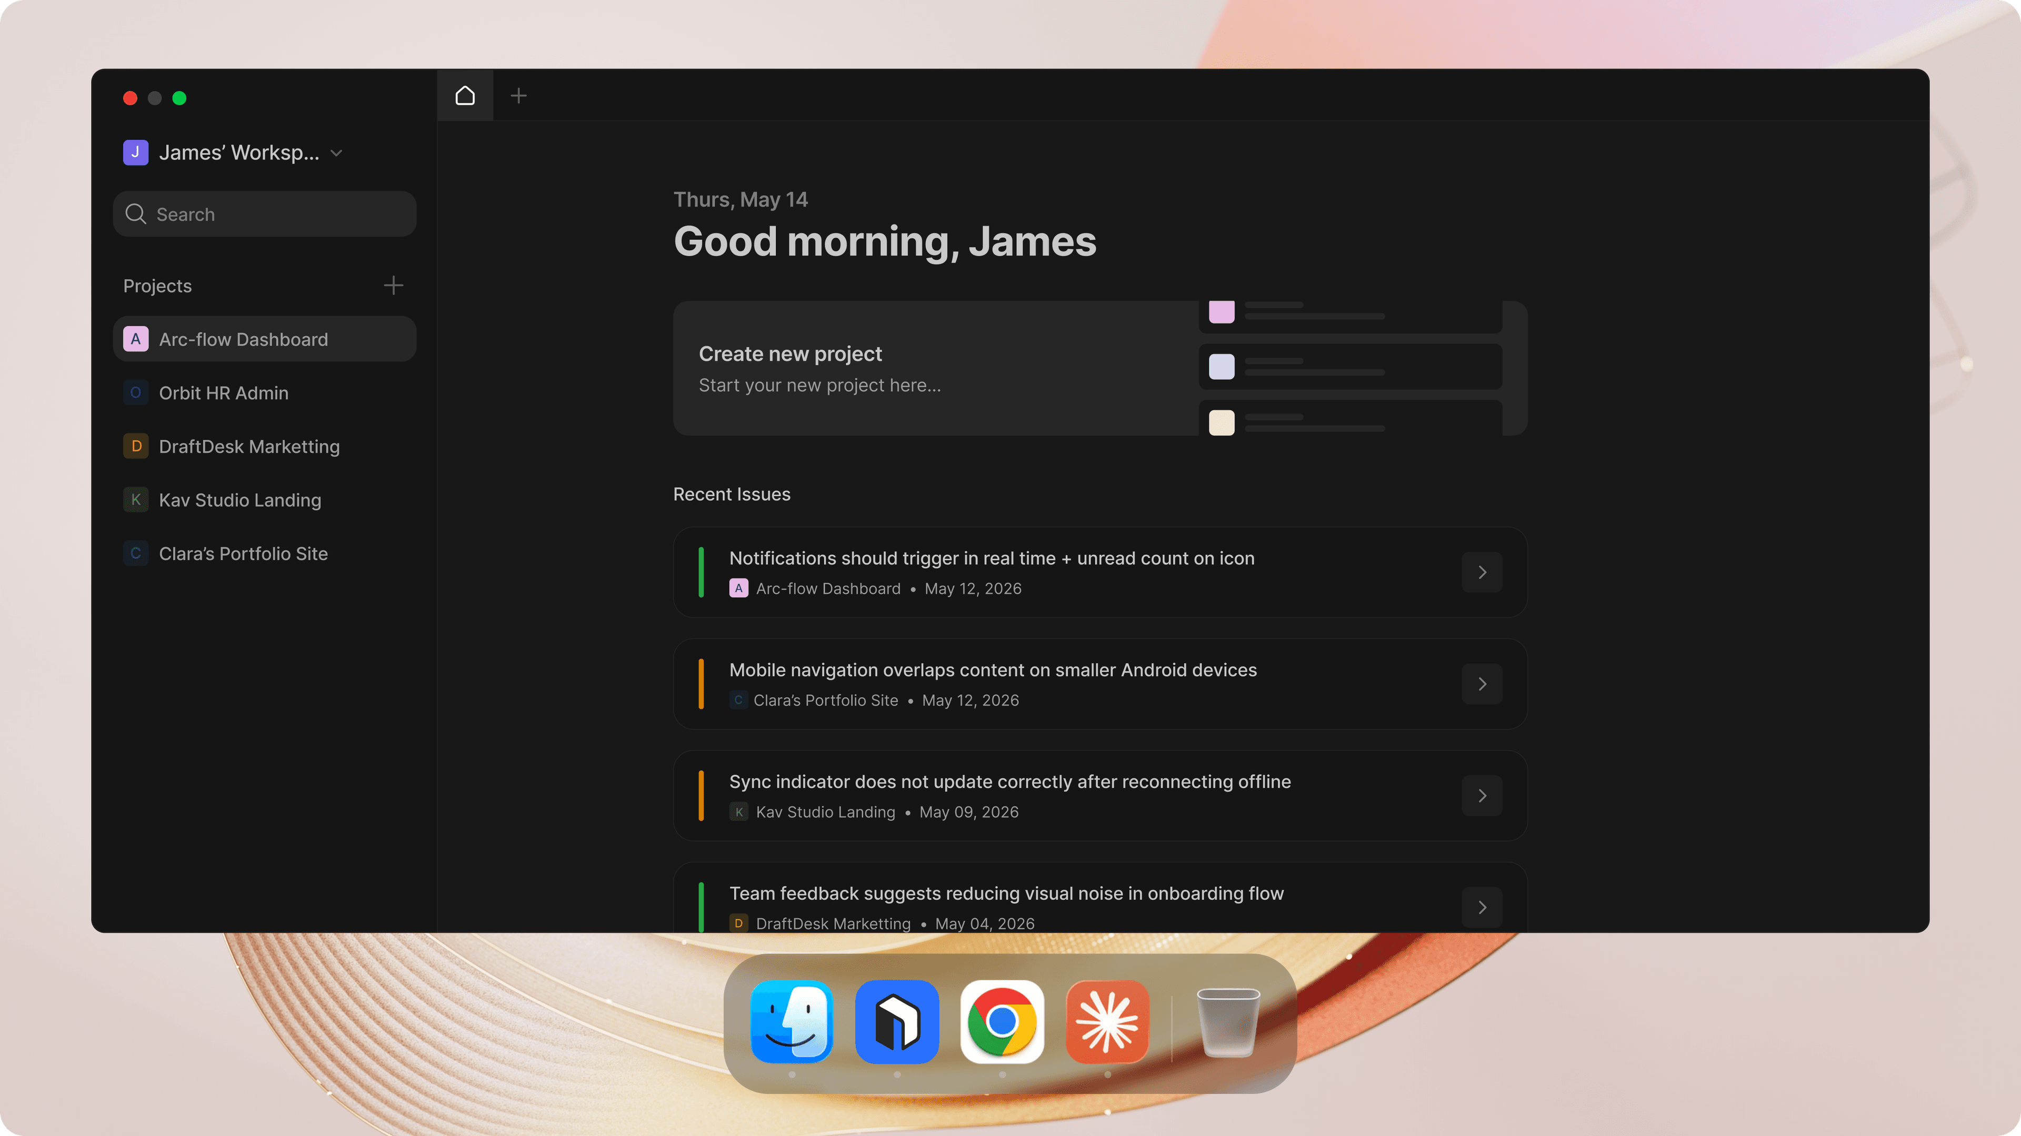This screenshot has height=1136, width=2021.
Task: Click the green K icon for Kav Studio
Action: tap(135, 500)
